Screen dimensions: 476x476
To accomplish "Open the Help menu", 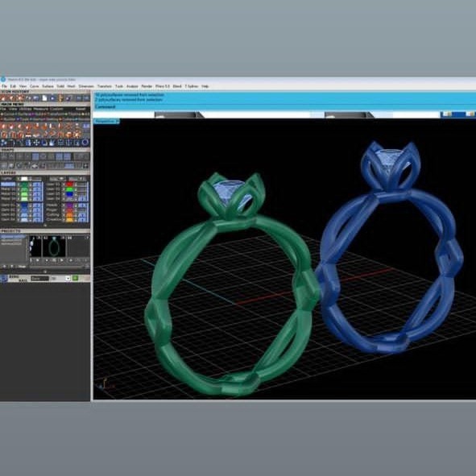I will [x=205, y=86].
